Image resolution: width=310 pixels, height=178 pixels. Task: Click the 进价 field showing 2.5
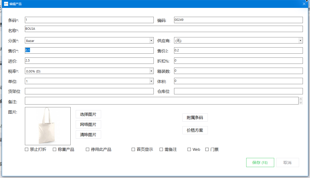[89, 61]
